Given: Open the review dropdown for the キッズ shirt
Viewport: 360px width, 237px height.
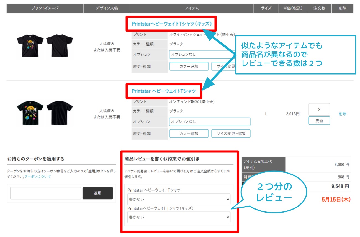Looking at the screenshot, I should coord(179,217).
